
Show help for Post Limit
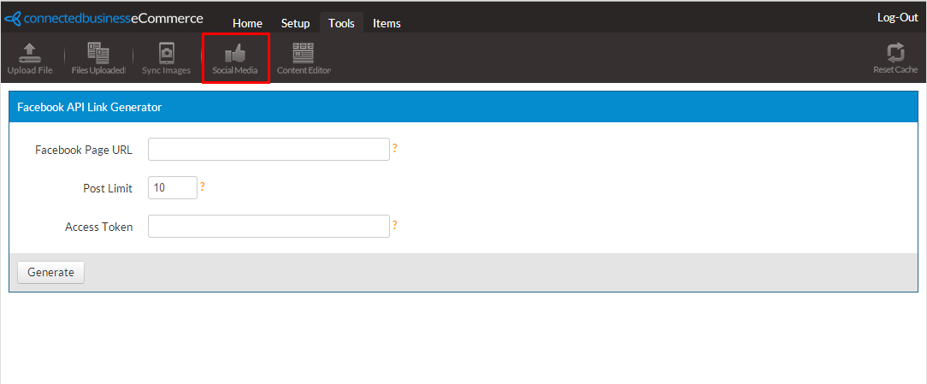(202, 186)
